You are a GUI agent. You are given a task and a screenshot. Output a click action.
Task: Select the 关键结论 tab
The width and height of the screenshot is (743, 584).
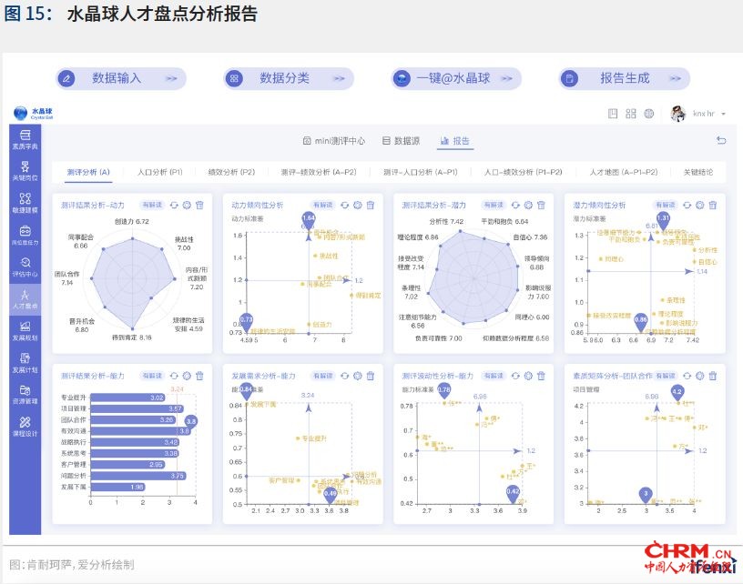point(697,172)
